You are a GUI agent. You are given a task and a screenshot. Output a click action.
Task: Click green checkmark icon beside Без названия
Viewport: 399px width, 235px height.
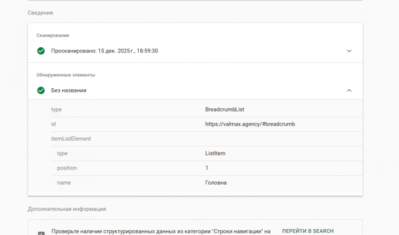point(41,90)
